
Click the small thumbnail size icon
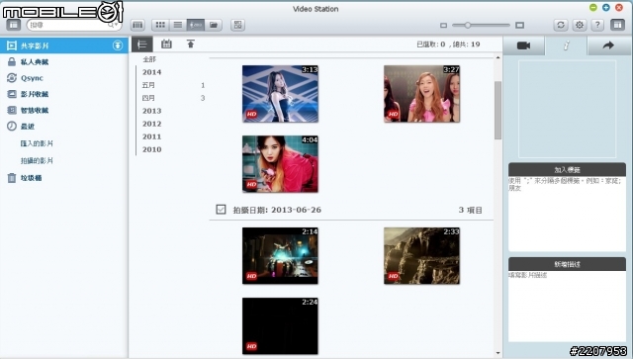[443, 26]
